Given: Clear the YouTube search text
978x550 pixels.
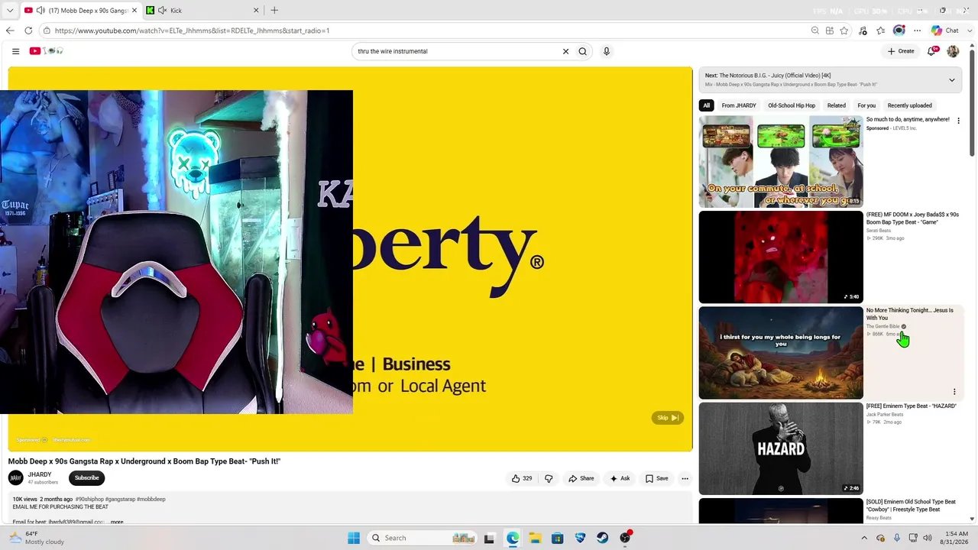Looking at the screenshot, I should pos(565,51).
